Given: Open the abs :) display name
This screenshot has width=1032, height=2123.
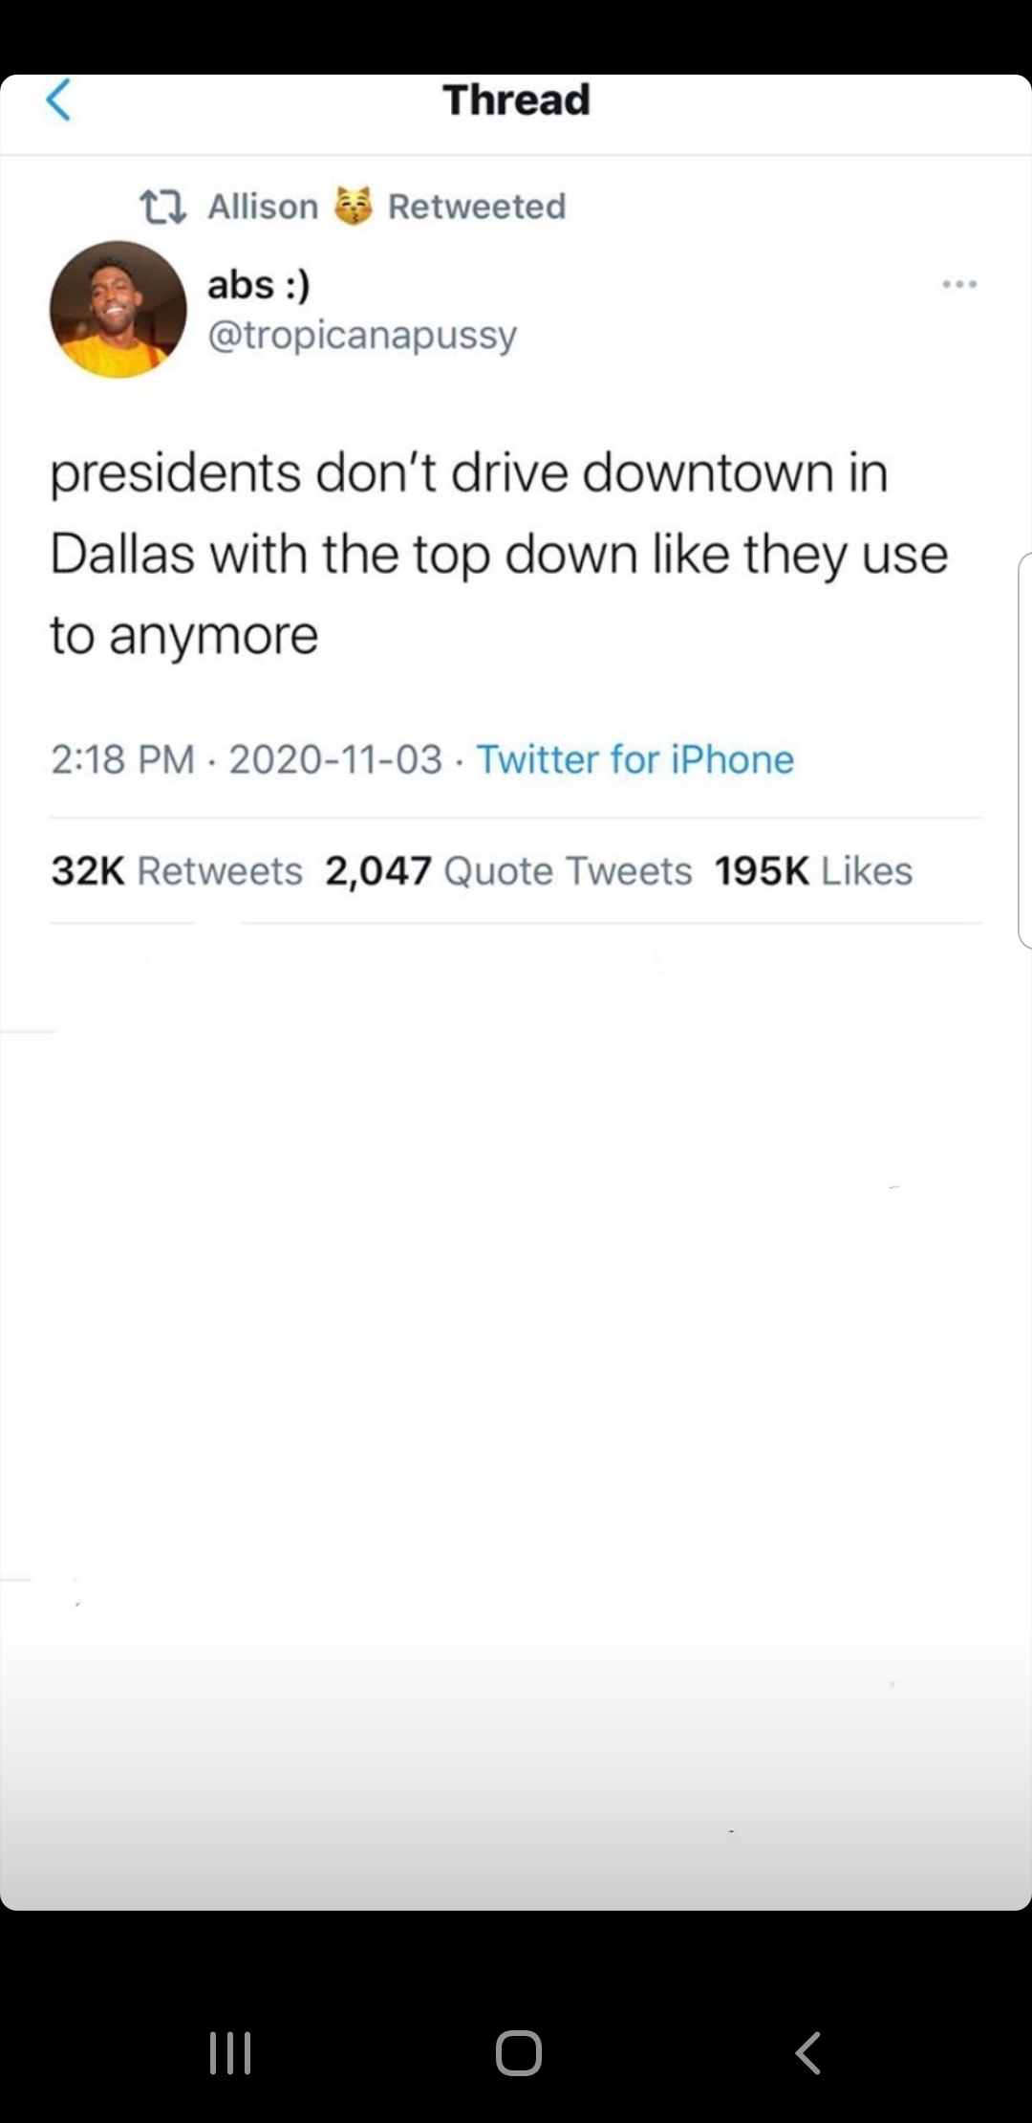Looking at the screenshot, I should [x=259, y=285].
